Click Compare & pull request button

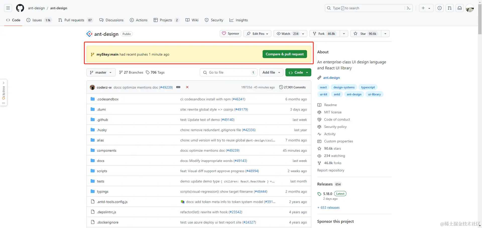tap(285, 54)
